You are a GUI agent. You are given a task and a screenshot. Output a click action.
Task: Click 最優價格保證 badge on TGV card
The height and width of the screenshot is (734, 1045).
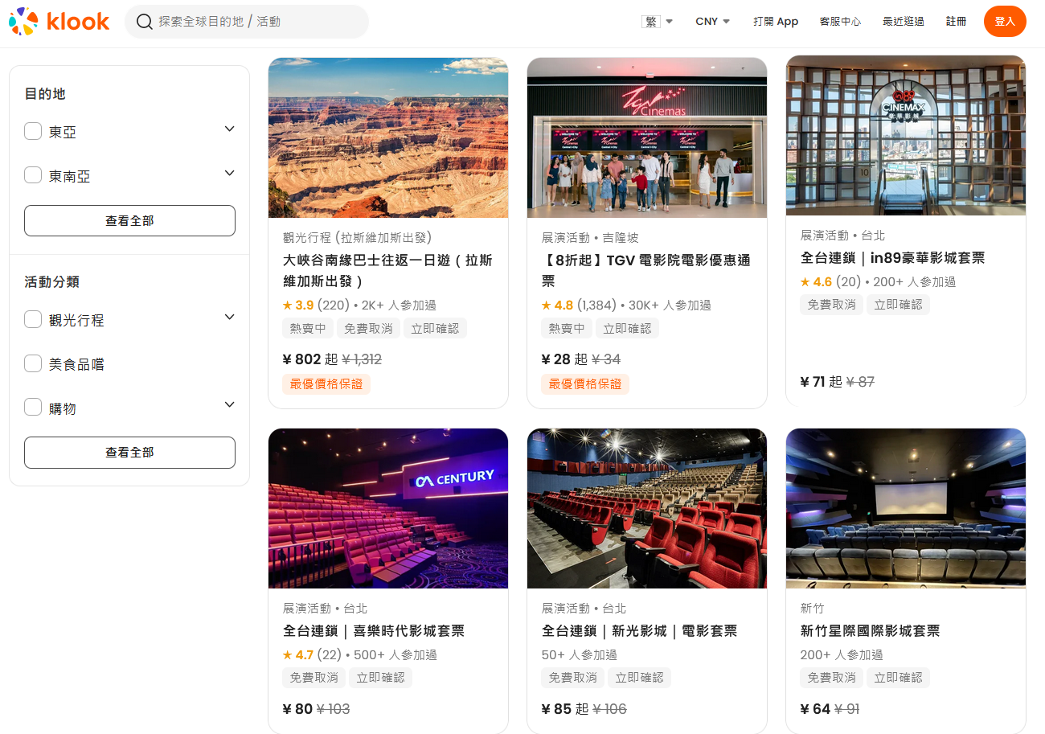(585, 384)
